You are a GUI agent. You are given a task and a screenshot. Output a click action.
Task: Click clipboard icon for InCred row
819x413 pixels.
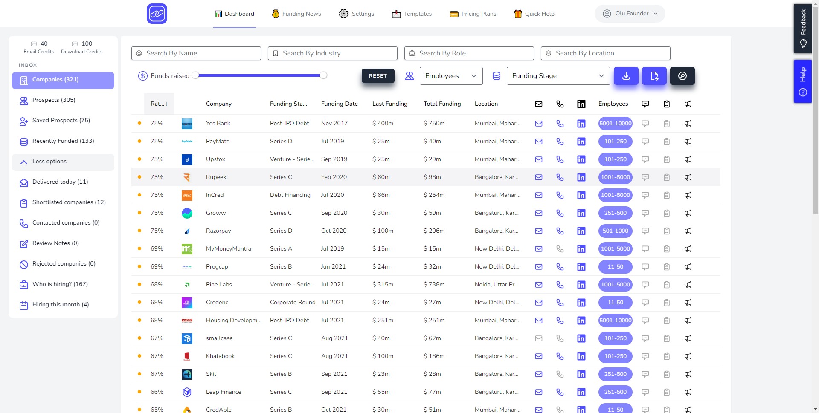tap(667, 195)
